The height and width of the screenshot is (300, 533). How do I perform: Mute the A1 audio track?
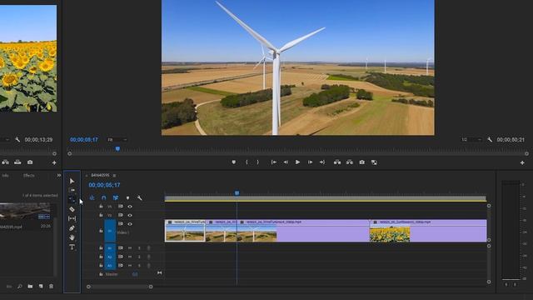point(130,248)
